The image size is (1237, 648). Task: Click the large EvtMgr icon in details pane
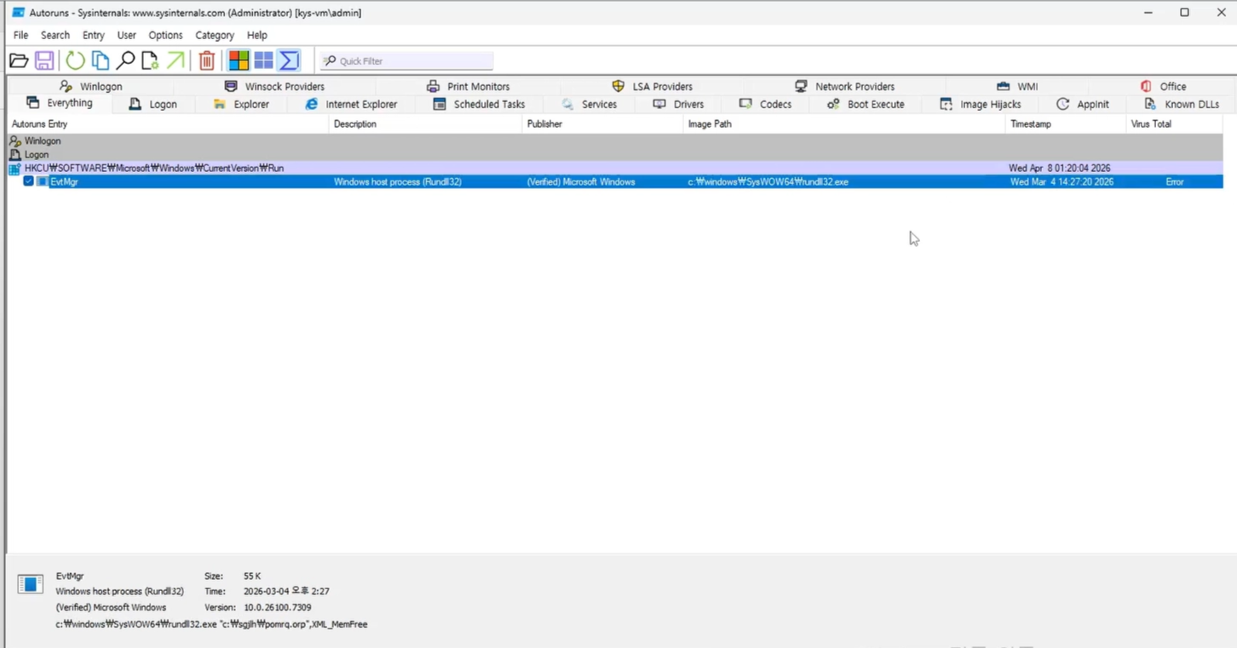31,584
